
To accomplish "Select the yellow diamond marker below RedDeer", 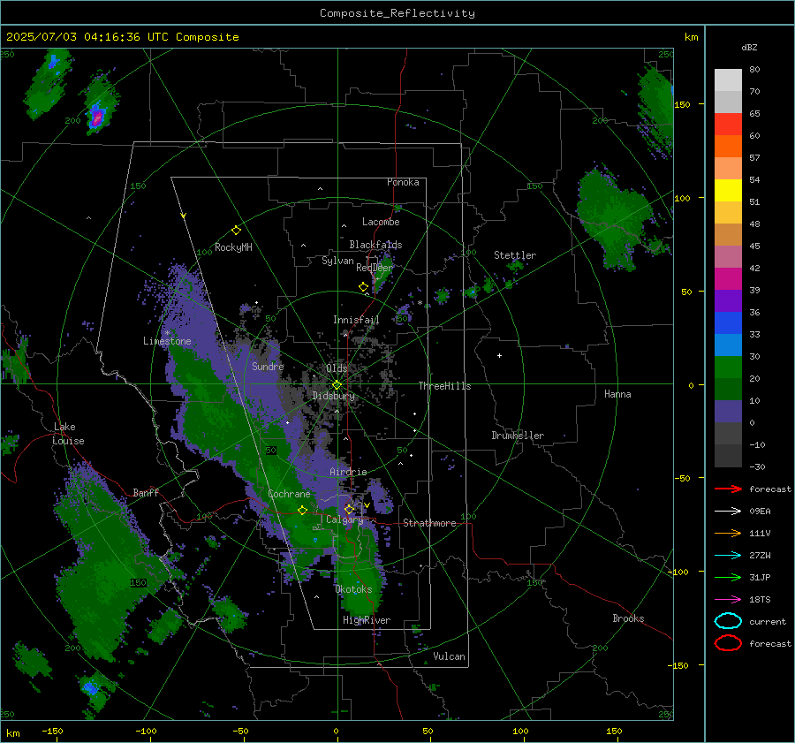I will click(x=363, y=287).
